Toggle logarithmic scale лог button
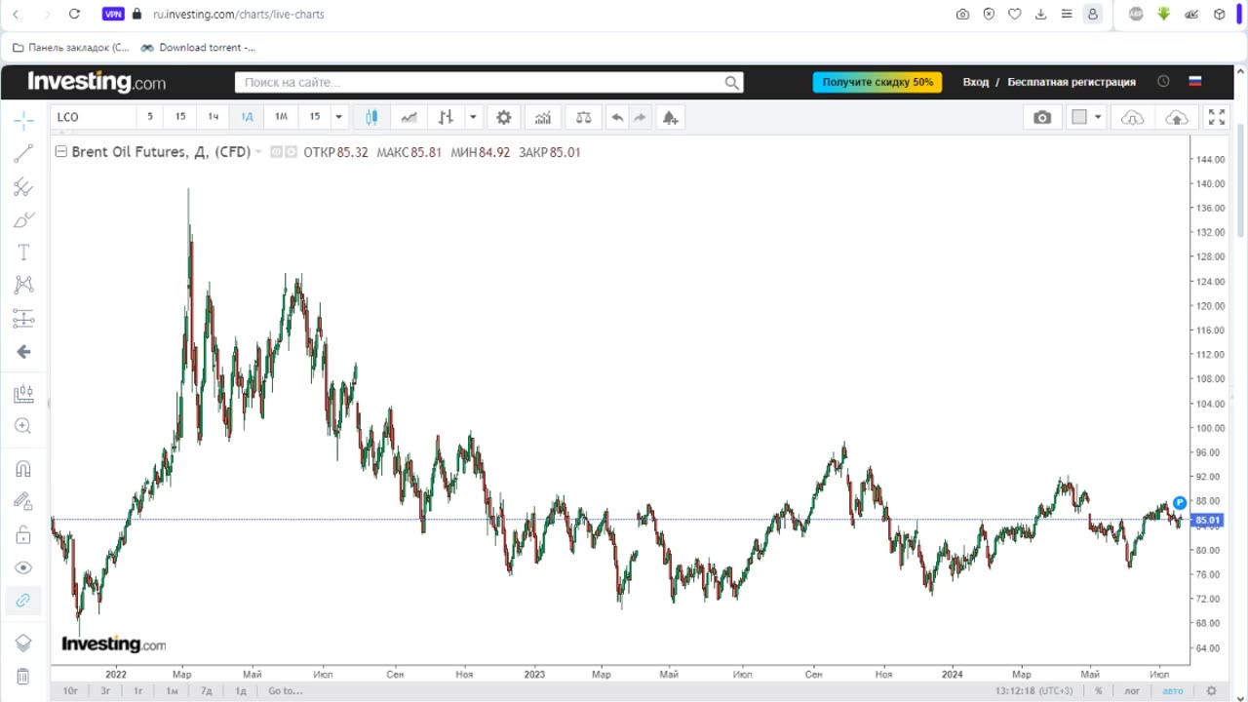This screenshot has width=1248, height=702. [1132, 690]
